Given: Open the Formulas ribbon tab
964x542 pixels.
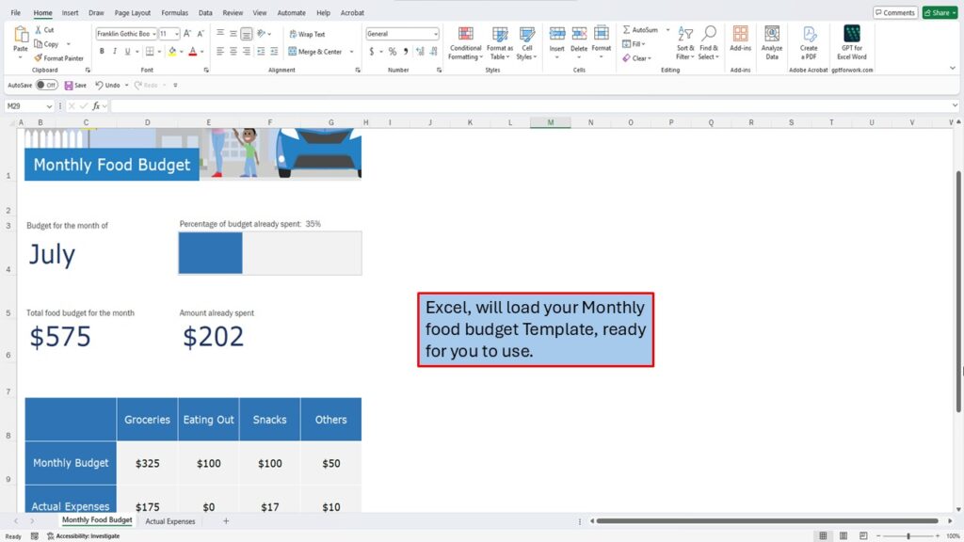Looking at the screenshot, I should point(174,13).
